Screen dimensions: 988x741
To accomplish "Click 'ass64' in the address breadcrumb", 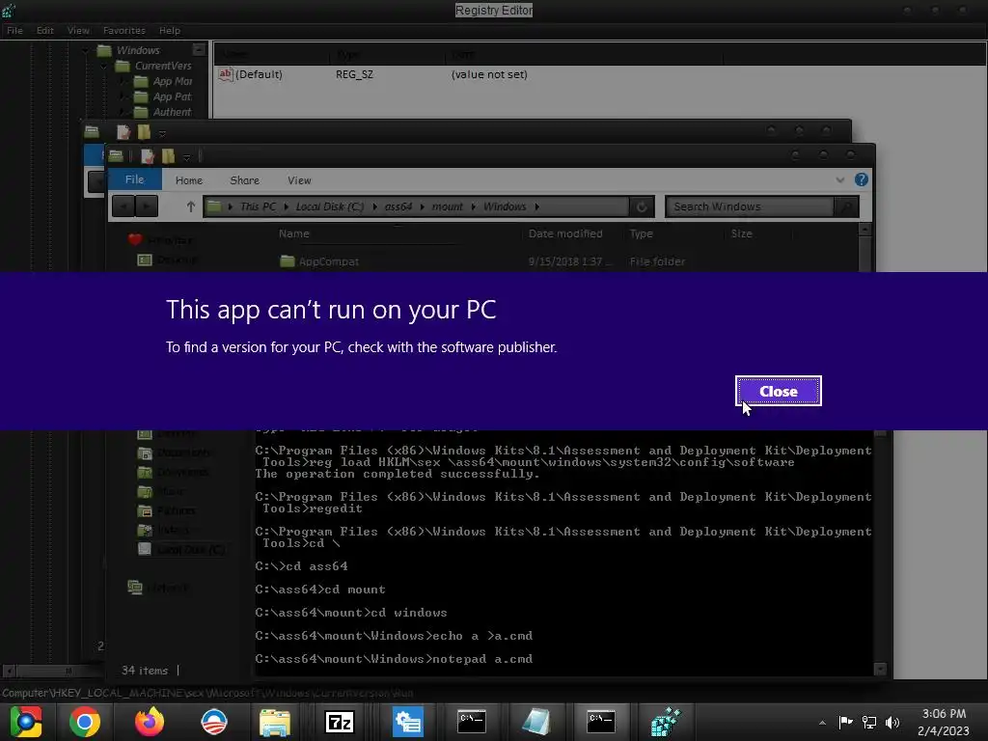I will point(398,206).
